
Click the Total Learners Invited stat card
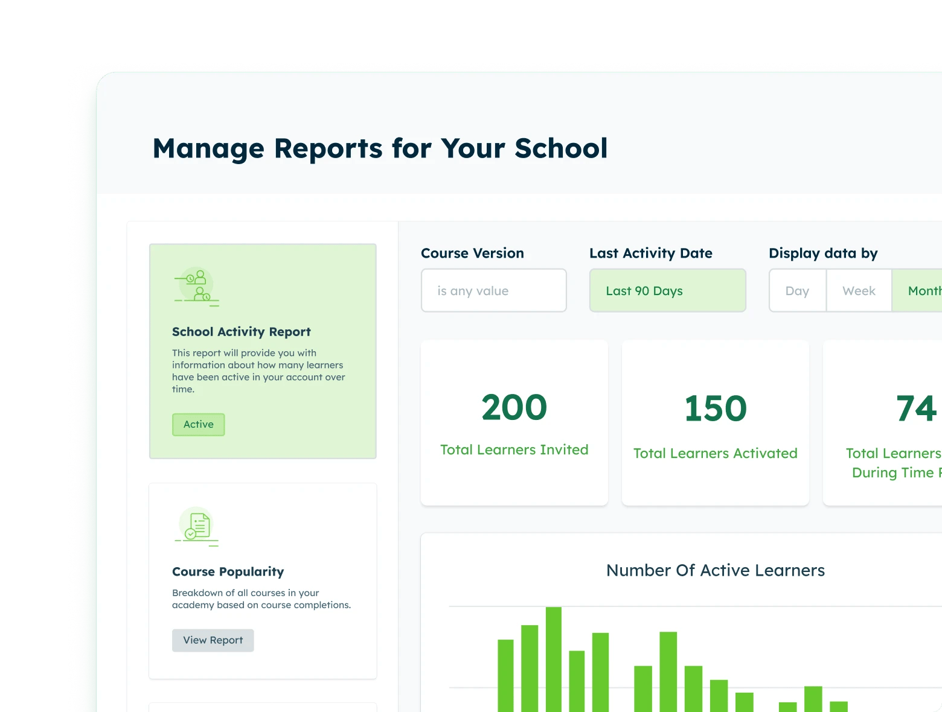click(514, 422)
